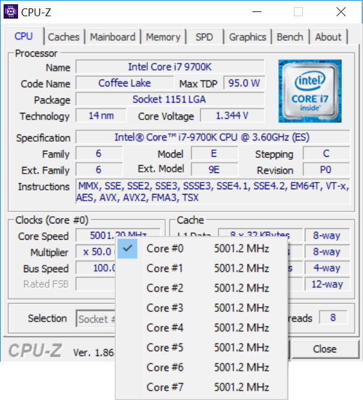
Task: Click the Specification field text
Action: tap(212, 138)
